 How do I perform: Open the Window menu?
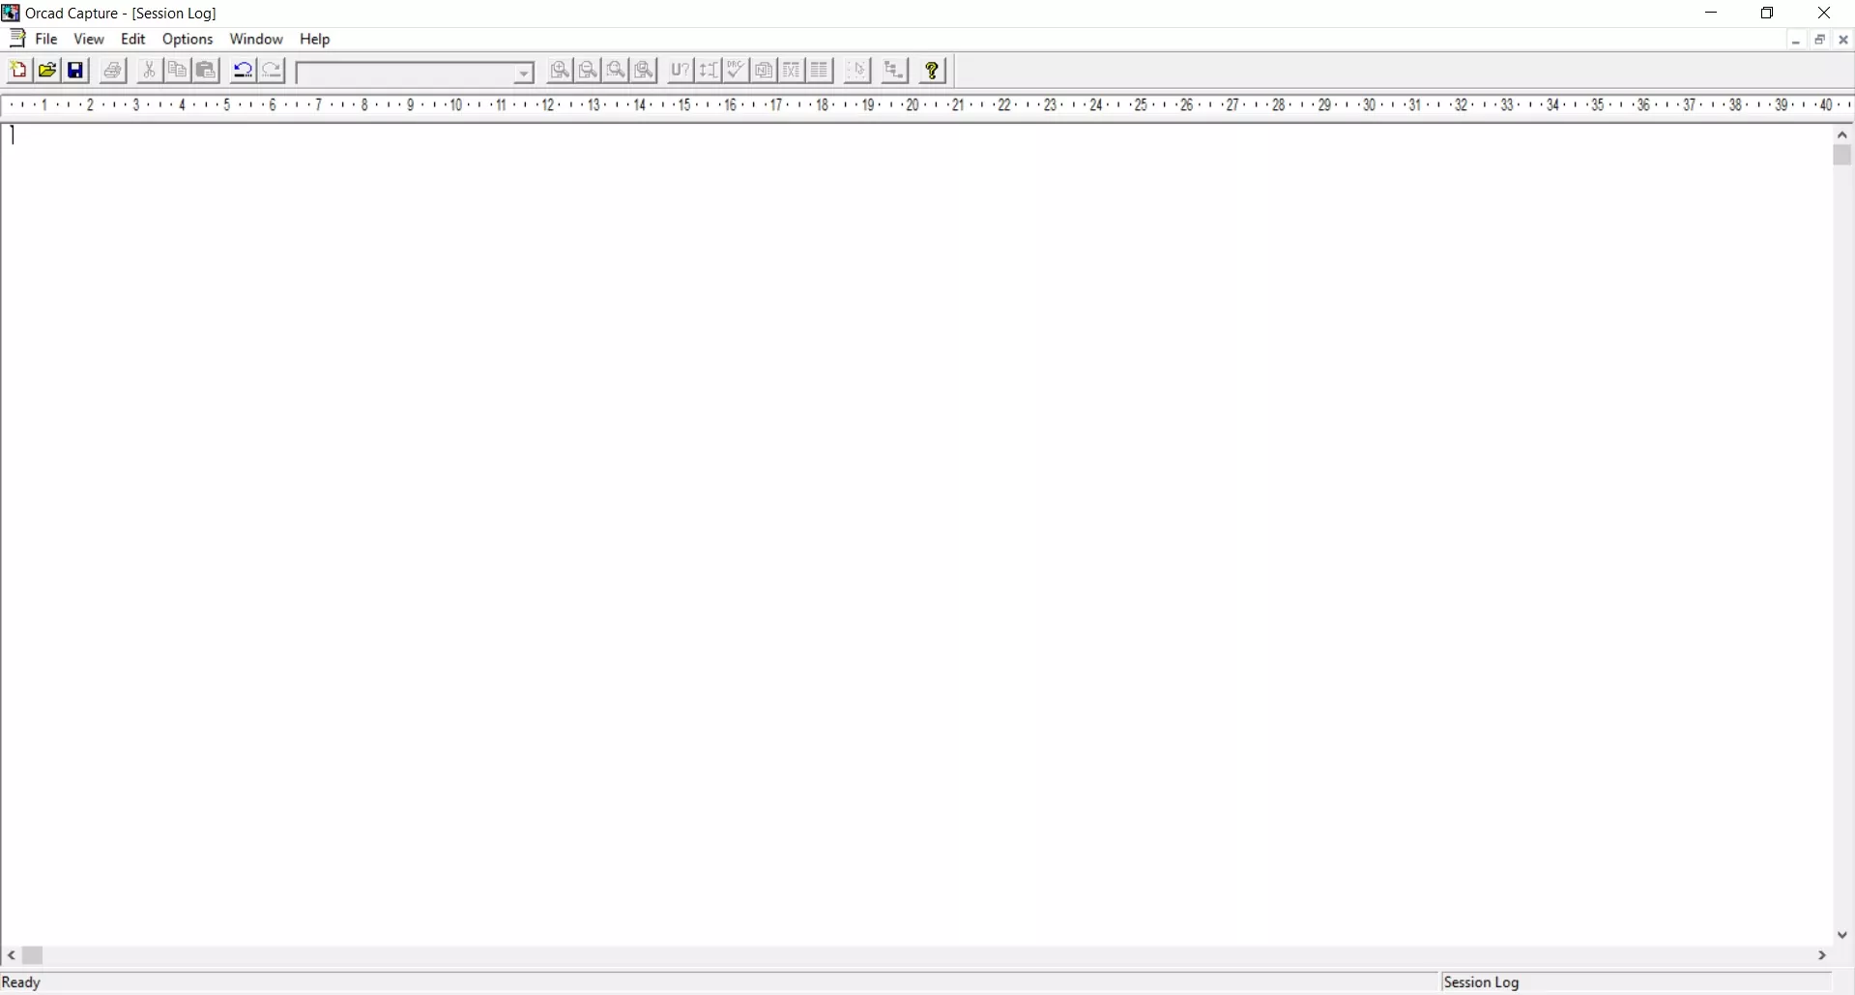256,40
